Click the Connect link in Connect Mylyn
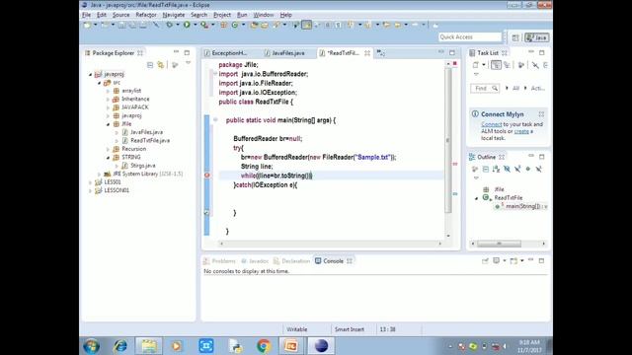This screenshot has height=355, width=632. pyautogui.click(x=492, y=124)
